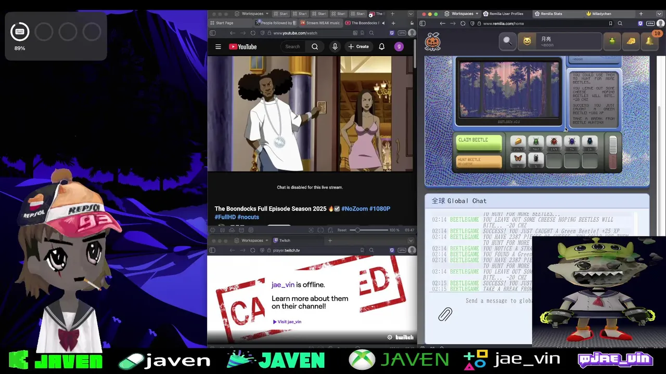Bookmark the remilia.com page
Viewport: 666px width, 374px height.
tap(610, 23)
